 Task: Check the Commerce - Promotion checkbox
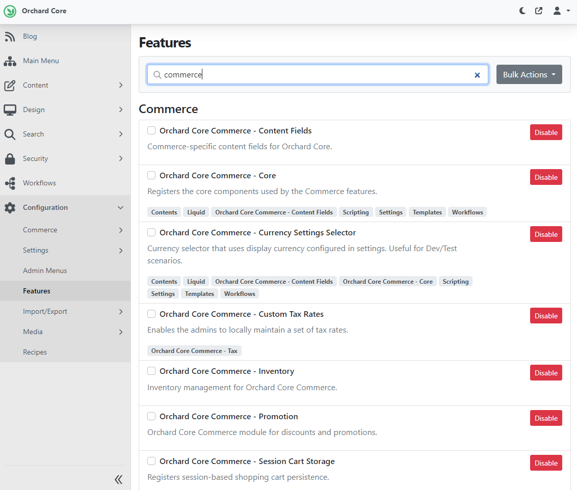(151, 416)
